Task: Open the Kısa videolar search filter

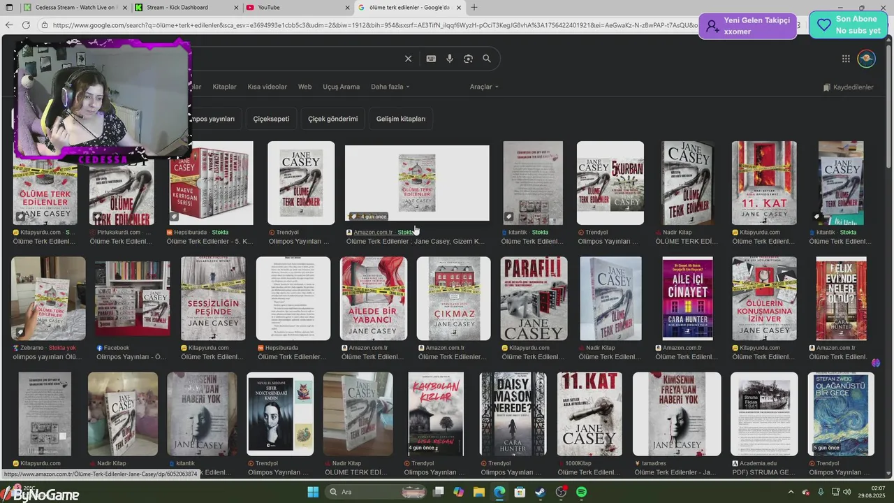Action: click(x=267, y=87)
